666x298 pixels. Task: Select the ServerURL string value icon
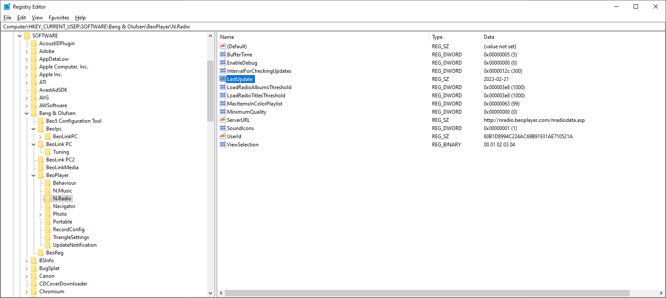(223, 120)
